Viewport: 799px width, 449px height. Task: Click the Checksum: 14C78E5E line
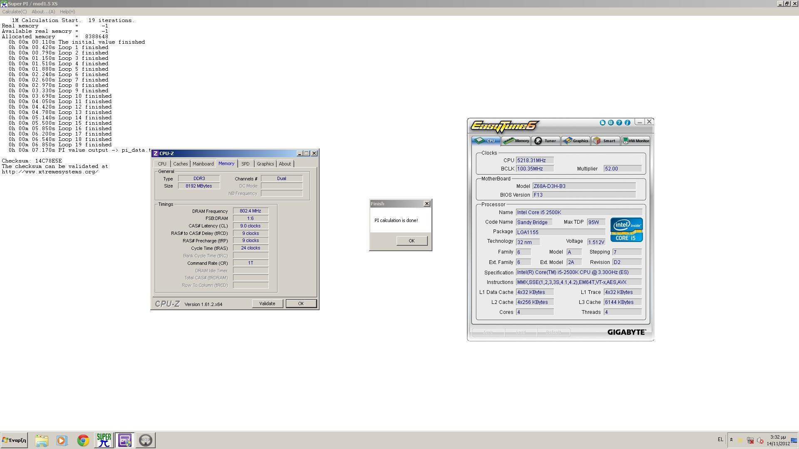coord(32,161)
